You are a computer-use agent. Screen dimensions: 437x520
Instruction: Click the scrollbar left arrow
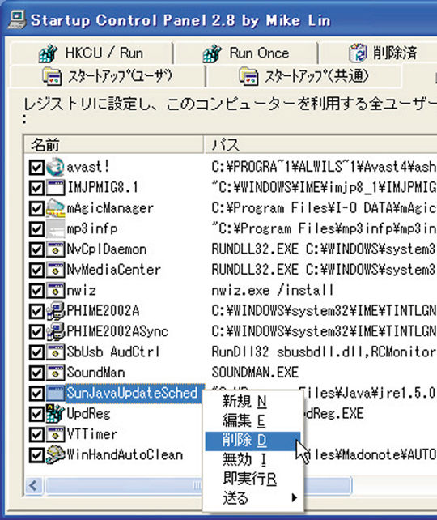pyautogui.click(x=33, y=486)
